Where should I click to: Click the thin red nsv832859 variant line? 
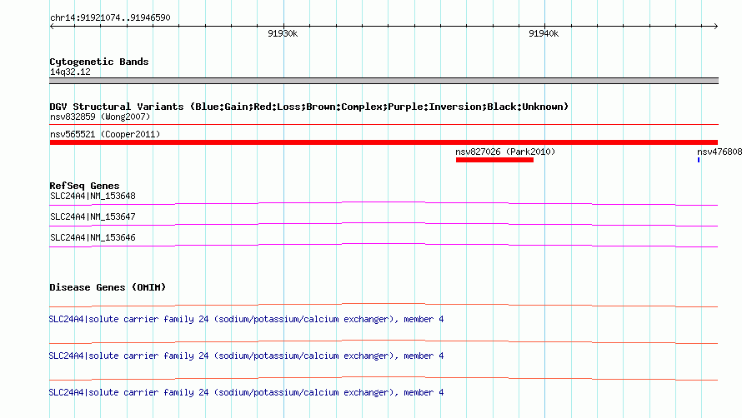384,124
